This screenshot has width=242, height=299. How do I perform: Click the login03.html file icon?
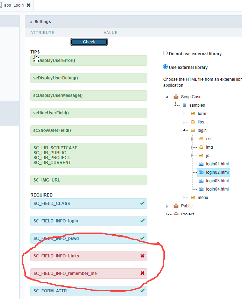pos(201,181)
